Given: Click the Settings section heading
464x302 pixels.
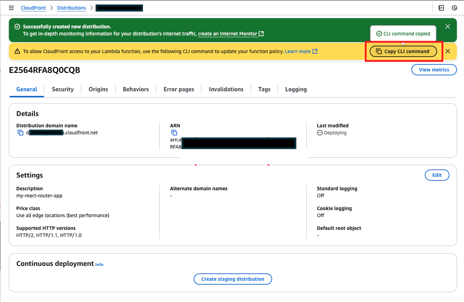Looking at the screenshot, I should point(30,175).
